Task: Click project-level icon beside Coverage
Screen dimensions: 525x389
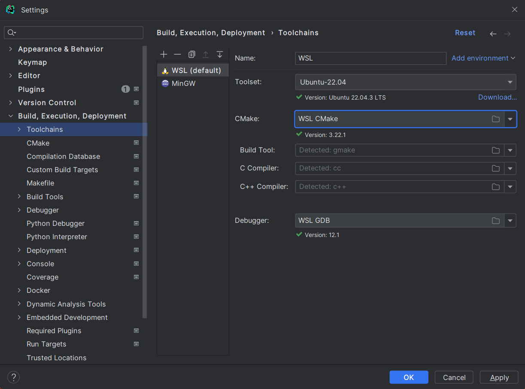Action: (x=136, y=277)
